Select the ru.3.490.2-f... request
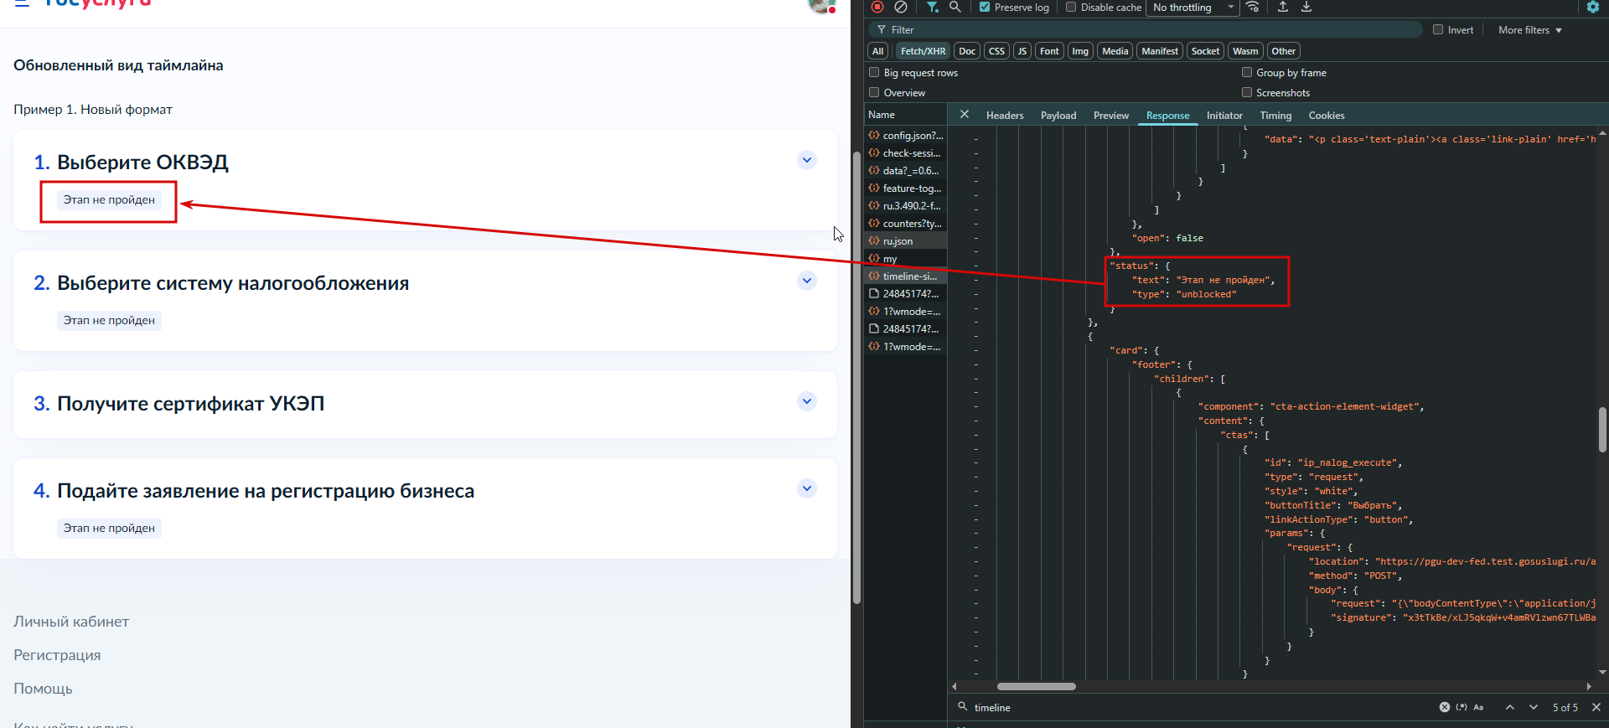1609x728 pixels. point(906,206)
